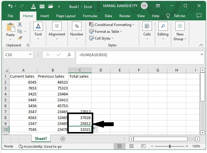This screenshot has width=207, height=153.
Task: Switch to the Page Layout ribbon tab
Action: click(x=66, y=16)
